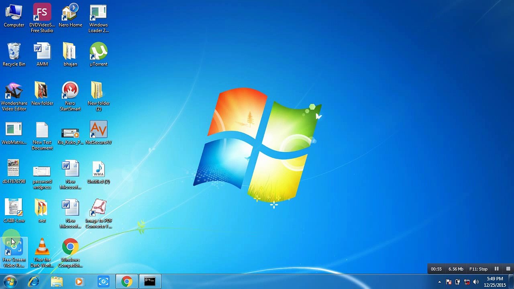Open Internet Explorer from the taskbar
The image size is (514, 289).
click(x=34, y=282)
